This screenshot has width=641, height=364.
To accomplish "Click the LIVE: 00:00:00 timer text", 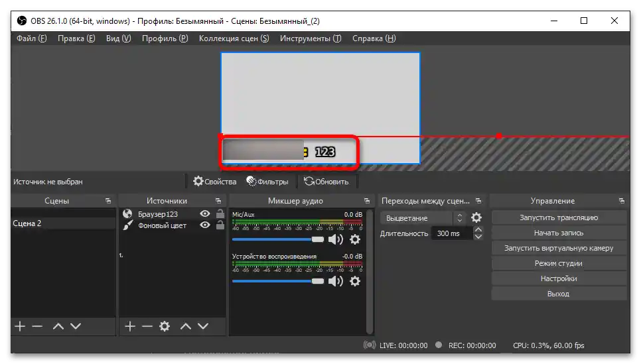I will (x=403, y=345).
